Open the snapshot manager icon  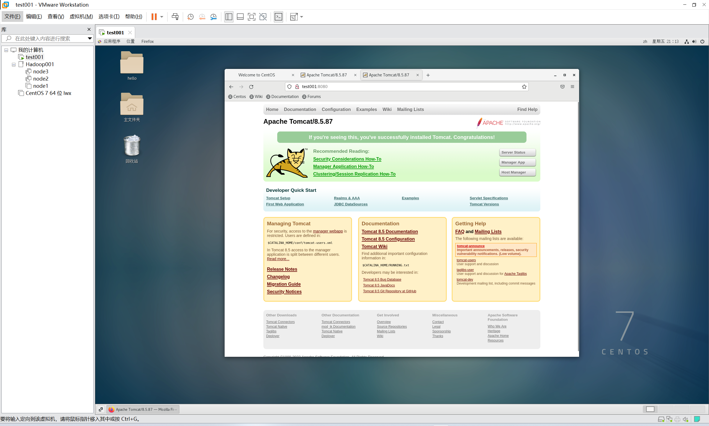pos(213,17)
